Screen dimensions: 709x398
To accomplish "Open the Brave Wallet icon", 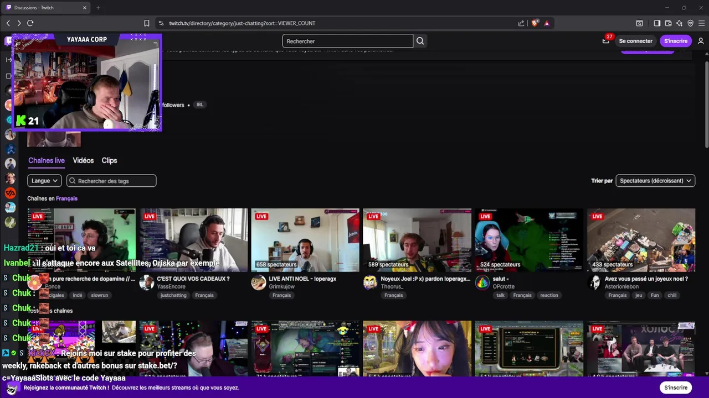I will point(668,23).
